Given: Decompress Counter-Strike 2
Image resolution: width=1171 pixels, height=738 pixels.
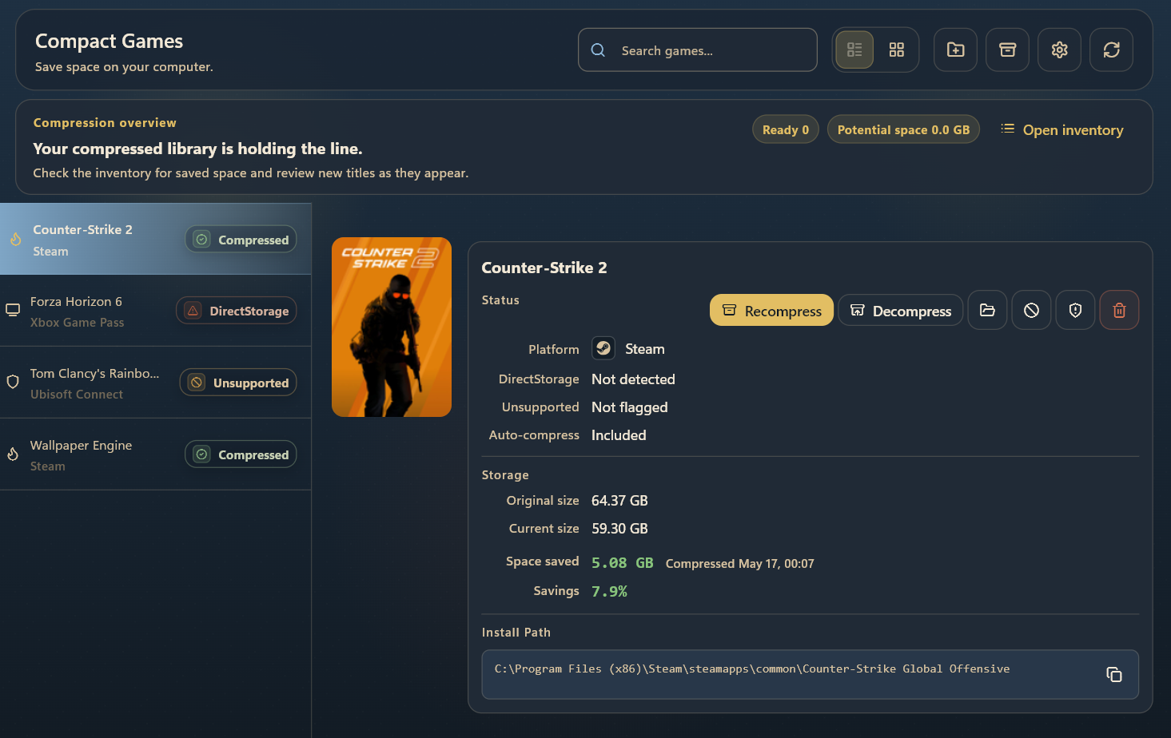Looking at the screenshot, I should pyautogui.click(x=901, y=311).
